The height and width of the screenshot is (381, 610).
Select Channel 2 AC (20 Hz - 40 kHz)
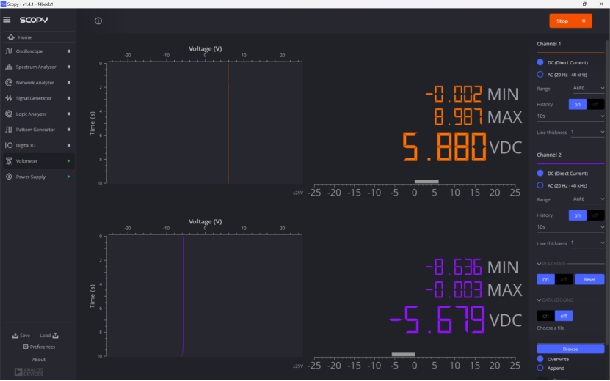pos(540,185)
